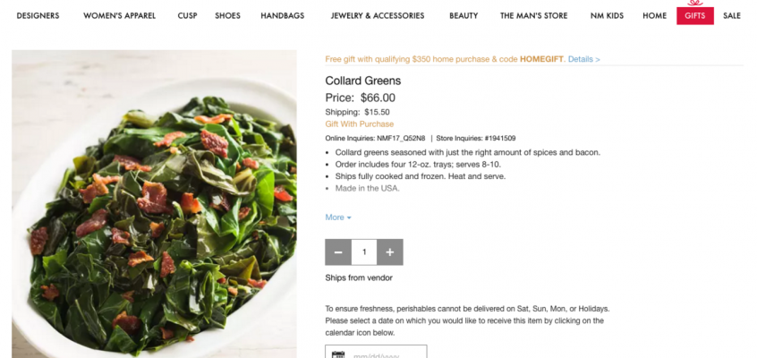Open the Sale section
The width and height of the screenshot is (757, 358).
click(732, 16)
